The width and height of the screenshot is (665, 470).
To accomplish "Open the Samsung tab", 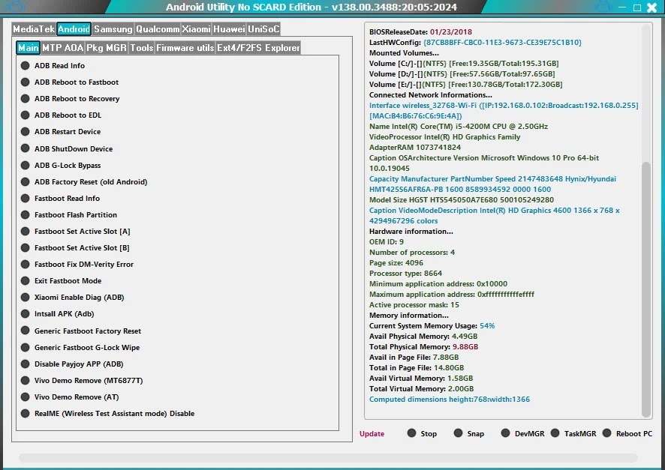I will pos(113,29).
